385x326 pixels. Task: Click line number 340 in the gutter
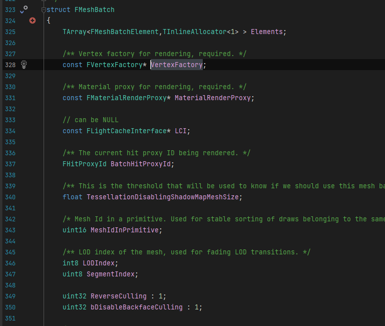click(11, 197)
